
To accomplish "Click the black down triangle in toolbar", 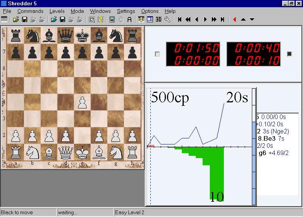I will coord(252,19).
